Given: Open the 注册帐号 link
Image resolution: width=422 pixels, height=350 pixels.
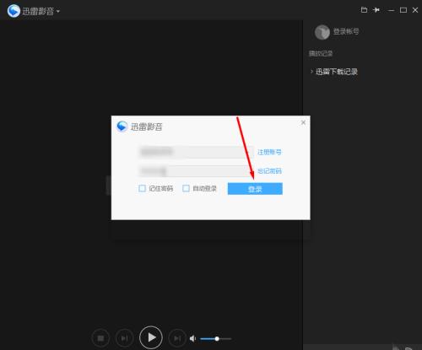Looking at the screenshot, I should (269, 152).
